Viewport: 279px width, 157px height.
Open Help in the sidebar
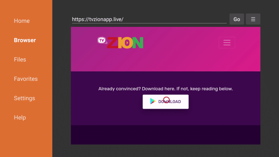click(20, 118)
